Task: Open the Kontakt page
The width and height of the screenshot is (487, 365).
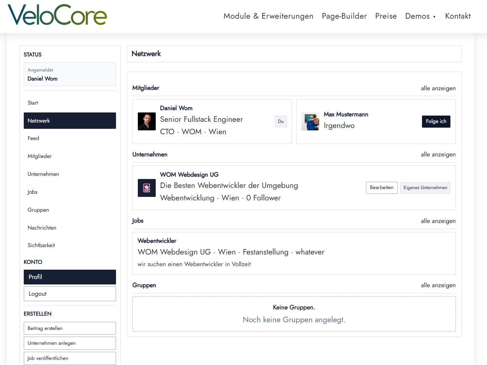Action: (x=458, y=16)
